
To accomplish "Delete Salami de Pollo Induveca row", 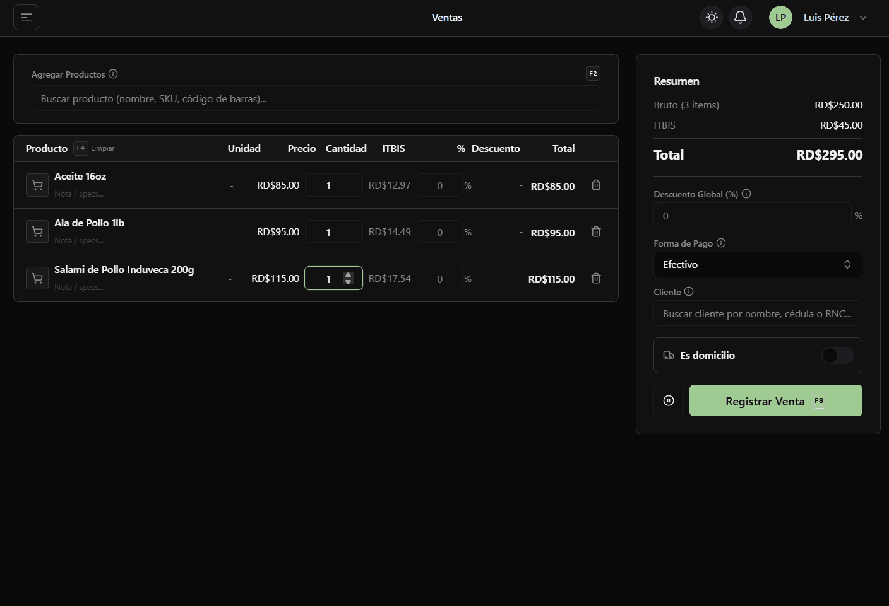I will pos(595,279).
